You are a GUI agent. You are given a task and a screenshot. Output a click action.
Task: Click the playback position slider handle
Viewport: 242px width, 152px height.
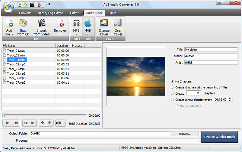[x=4, y=115]
